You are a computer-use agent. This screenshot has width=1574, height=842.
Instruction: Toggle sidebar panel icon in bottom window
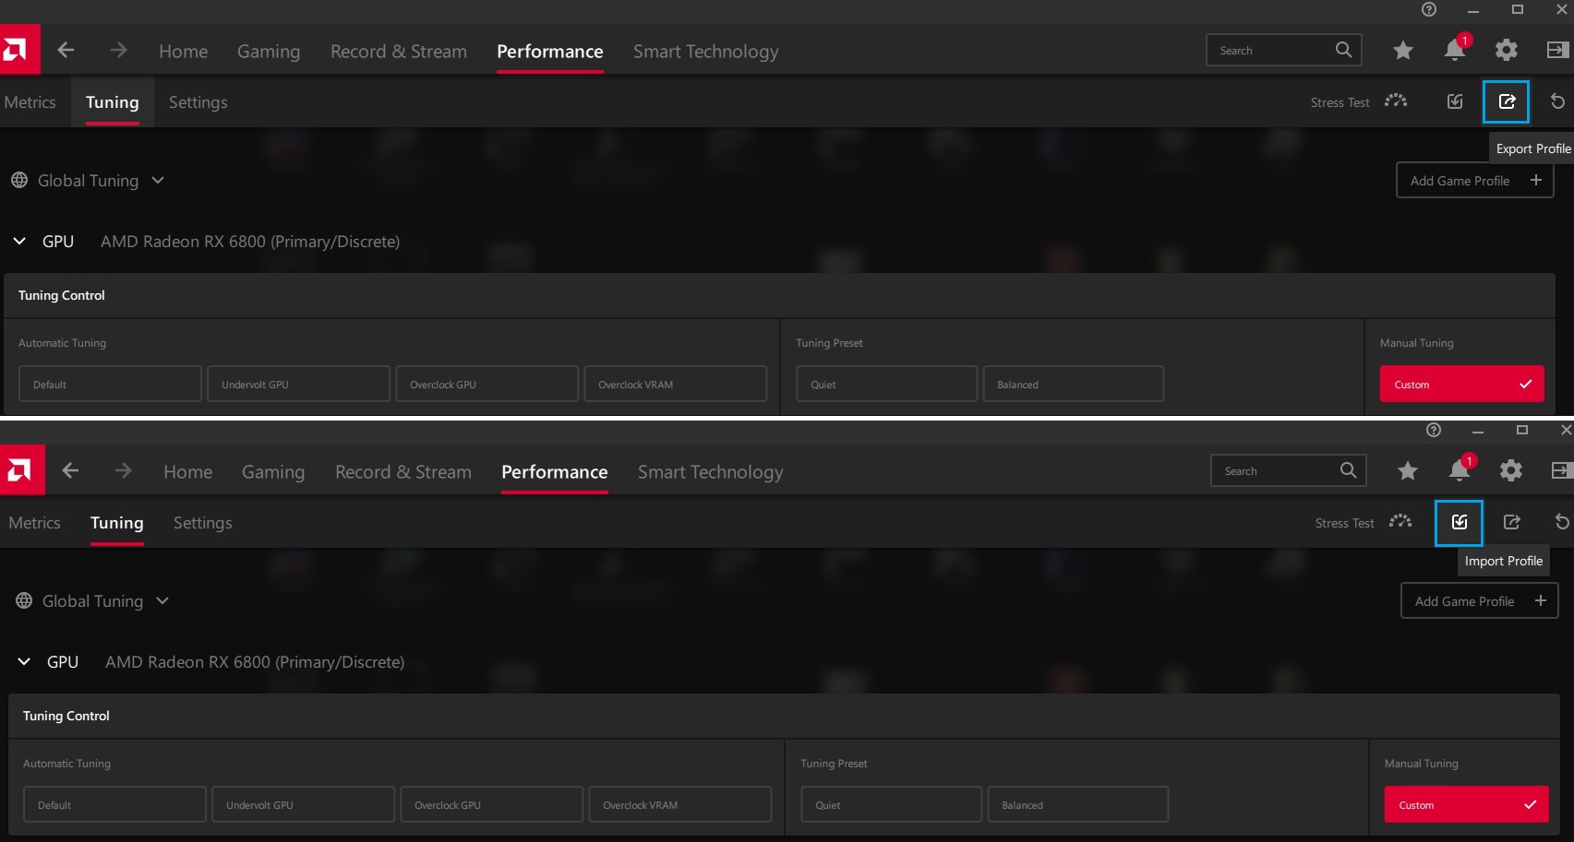1562,470
